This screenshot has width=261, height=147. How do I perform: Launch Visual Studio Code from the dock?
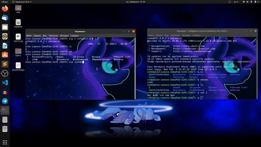click(5, 82)
